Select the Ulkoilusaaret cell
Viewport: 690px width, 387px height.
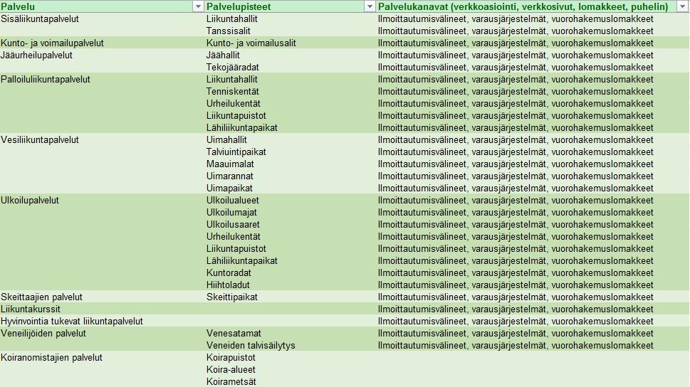coord(291,224)
